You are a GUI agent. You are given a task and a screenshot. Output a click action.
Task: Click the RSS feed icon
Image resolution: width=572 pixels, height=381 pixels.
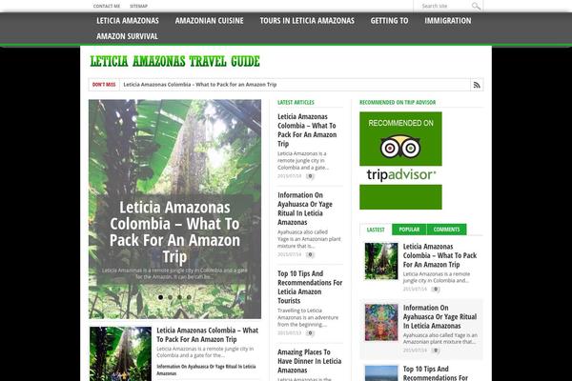(x=477, y=85)
